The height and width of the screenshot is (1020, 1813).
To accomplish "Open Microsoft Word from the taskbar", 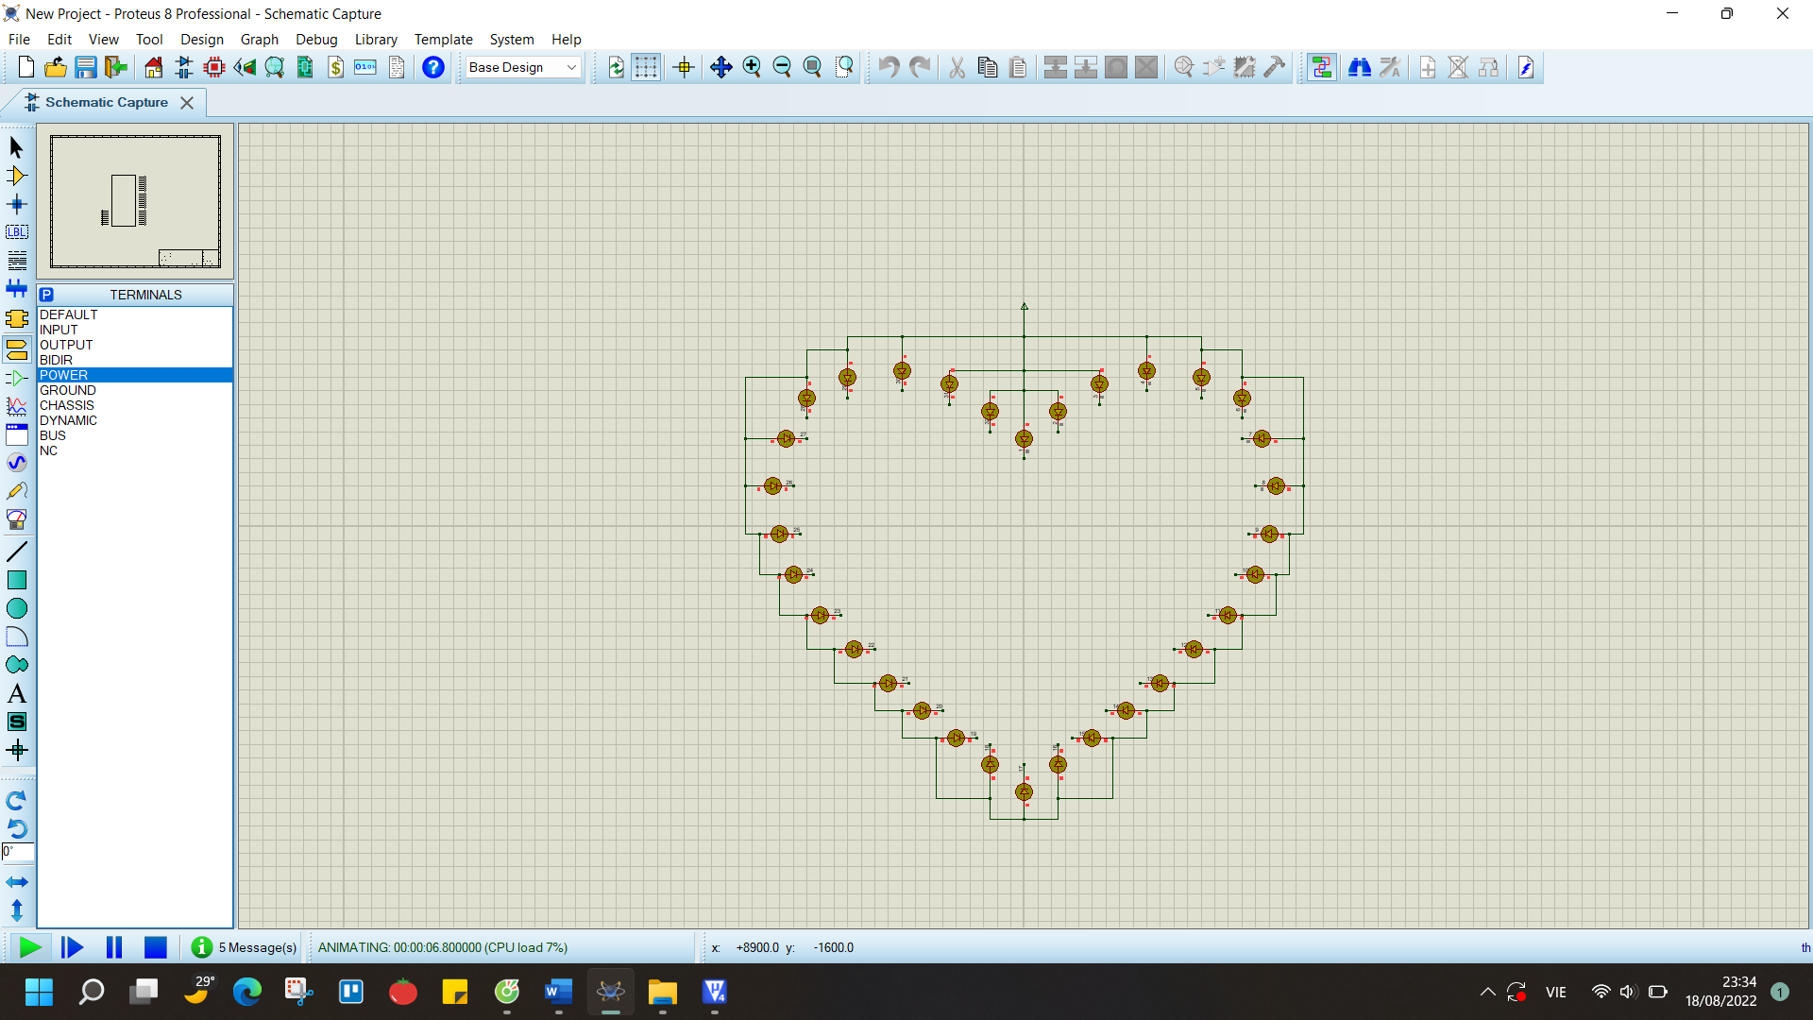I will (x=558, y=992).
